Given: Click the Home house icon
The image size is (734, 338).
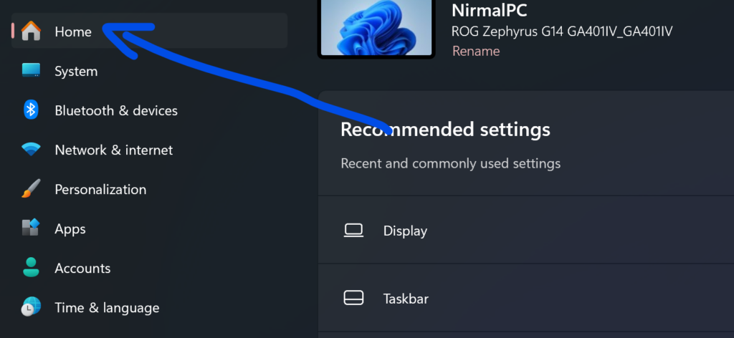Looking at the screenshot, I should [31, 32].
